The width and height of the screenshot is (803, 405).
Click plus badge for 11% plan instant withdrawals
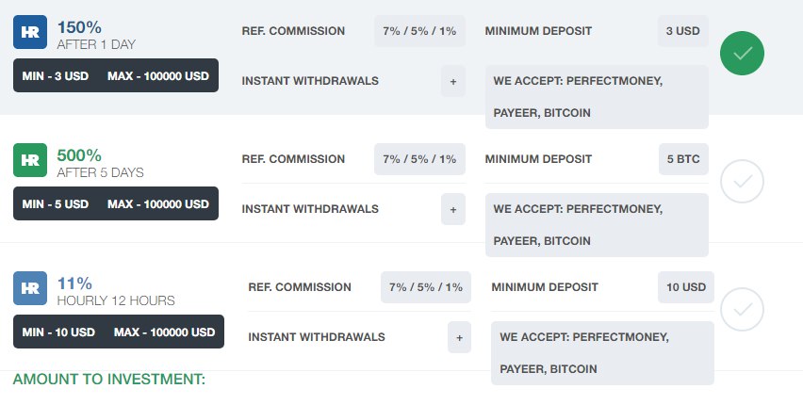[459, 337]
